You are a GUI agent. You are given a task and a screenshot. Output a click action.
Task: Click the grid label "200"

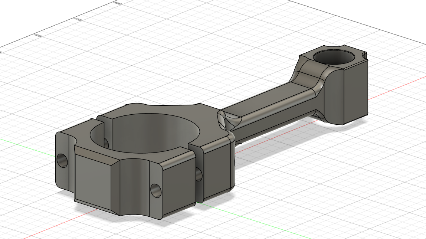click(38, 36)
